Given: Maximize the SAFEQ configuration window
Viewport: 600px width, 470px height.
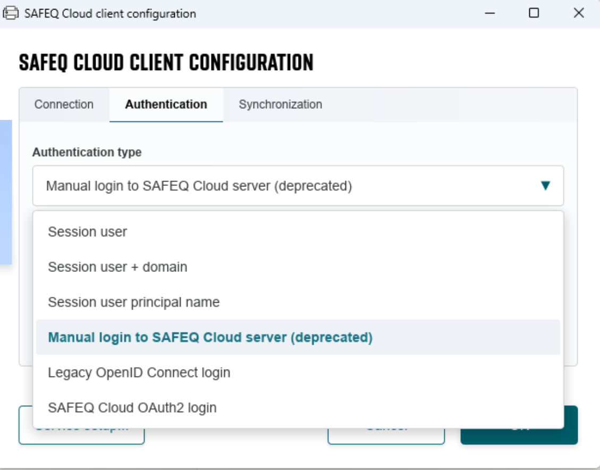Looking at the screenshot, I should click(x=534, y=13).
